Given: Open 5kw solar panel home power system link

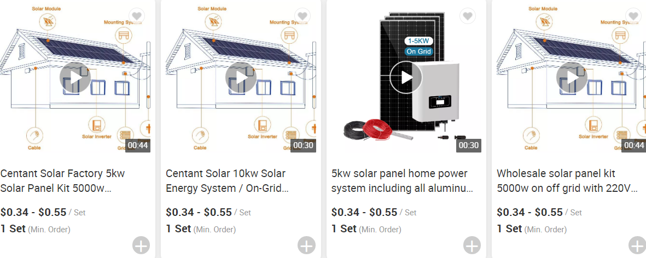Looking at the screenshot, I should click(402, 181).
